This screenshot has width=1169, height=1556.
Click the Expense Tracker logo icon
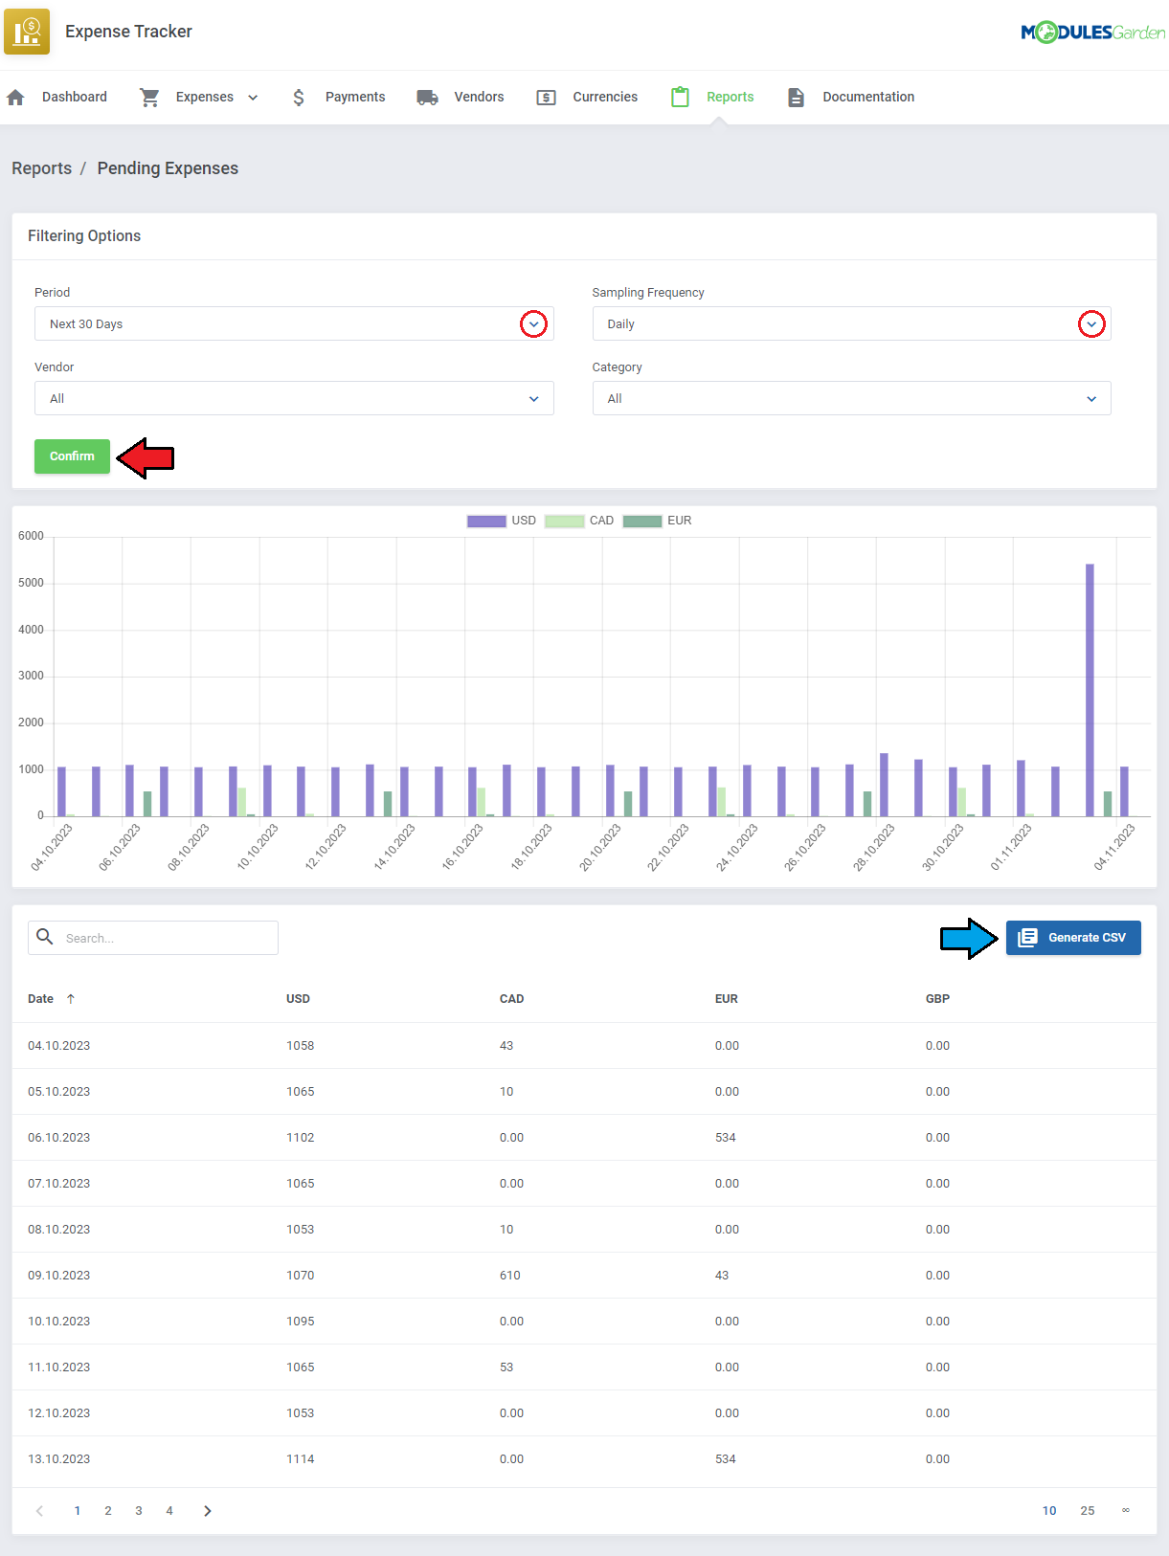tap(27, 32)
